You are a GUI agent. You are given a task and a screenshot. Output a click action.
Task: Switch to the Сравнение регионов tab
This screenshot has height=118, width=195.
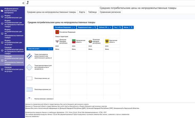coord(110,12)
